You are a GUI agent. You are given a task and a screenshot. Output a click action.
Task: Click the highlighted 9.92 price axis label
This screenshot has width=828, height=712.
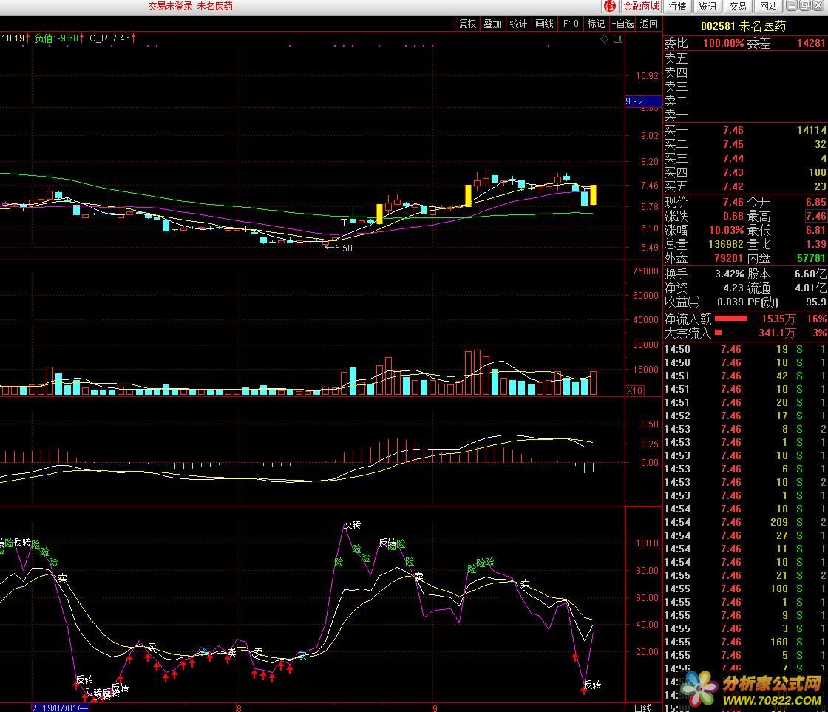[x=643, y=101]
